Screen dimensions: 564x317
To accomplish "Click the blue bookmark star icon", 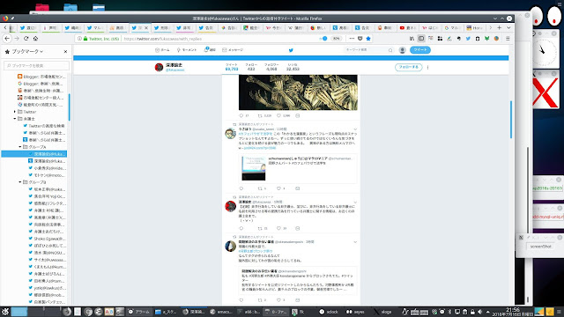I will (368, 39).
